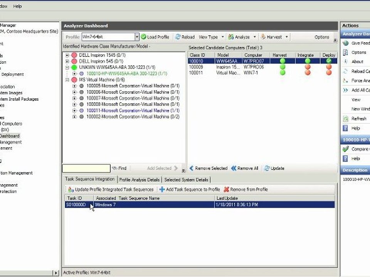Expand the DELL Inspiron 1545 tree node
The width and height of the screenshot is (370, 277).
67,55
